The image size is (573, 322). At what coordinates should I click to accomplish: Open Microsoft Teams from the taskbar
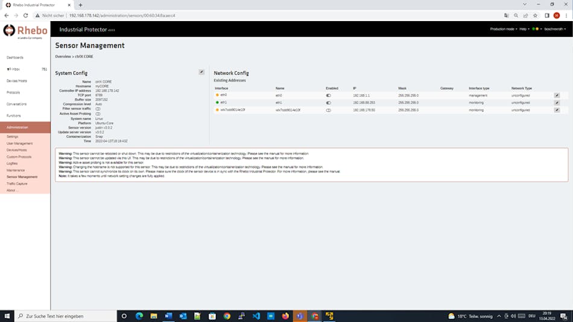point(300,316)
